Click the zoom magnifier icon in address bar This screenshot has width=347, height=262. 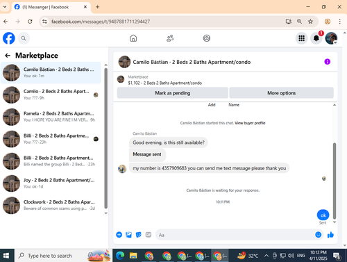(299, 22)
